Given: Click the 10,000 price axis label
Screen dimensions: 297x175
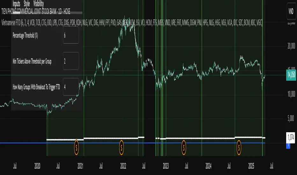Looking at the screenshot, I should (291, 94).
